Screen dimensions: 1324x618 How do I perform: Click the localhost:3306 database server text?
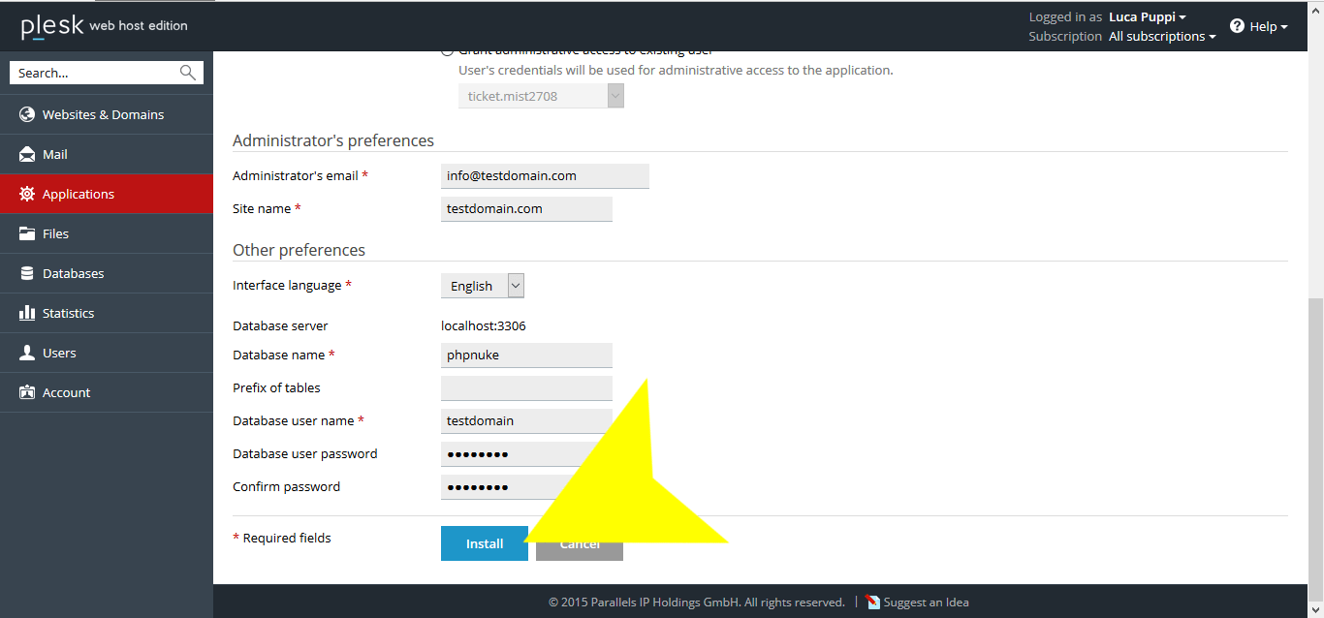pyautogui.click(x=484, y=325)
